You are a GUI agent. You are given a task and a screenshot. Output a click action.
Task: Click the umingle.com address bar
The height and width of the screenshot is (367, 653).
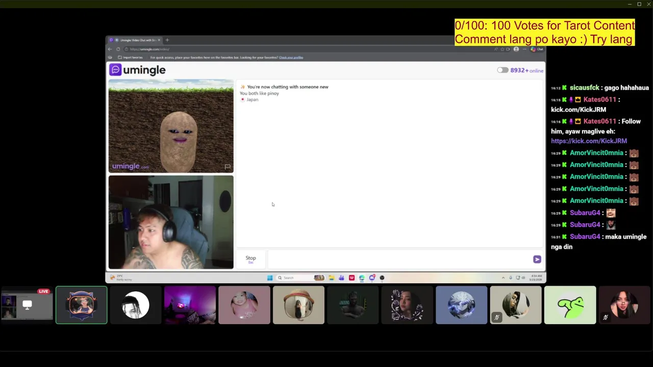tap(306, 49)
